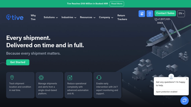191x107 pixels.
Task: Click the 'Spam protection enabled' text
Action: [x=166, y=92]
